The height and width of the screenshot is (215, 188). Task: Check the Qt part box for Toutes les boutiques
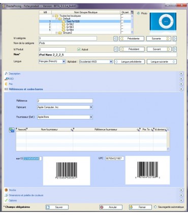click(122, 16)
